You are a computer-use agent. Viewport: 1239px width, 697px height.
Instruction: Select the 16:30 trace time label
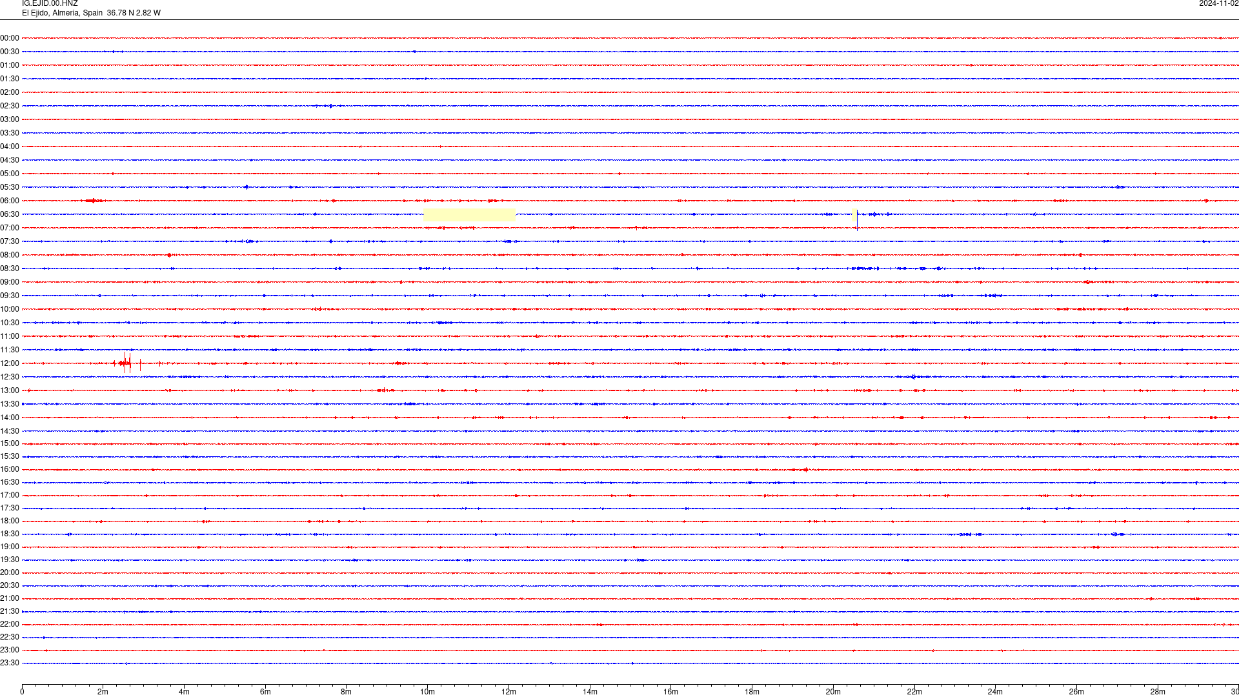click(x=10, y=482)
